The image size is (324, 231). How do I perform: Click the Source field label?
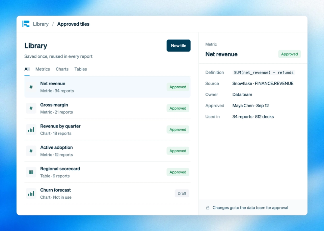click(212, 83)
